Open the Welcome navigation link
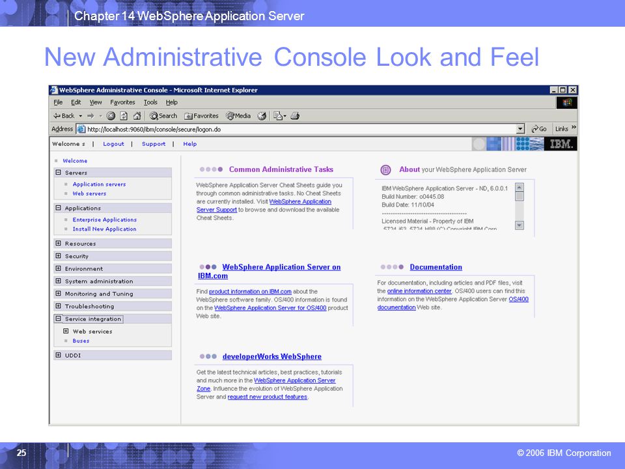The image size is (625, 469). click(75, 161)
